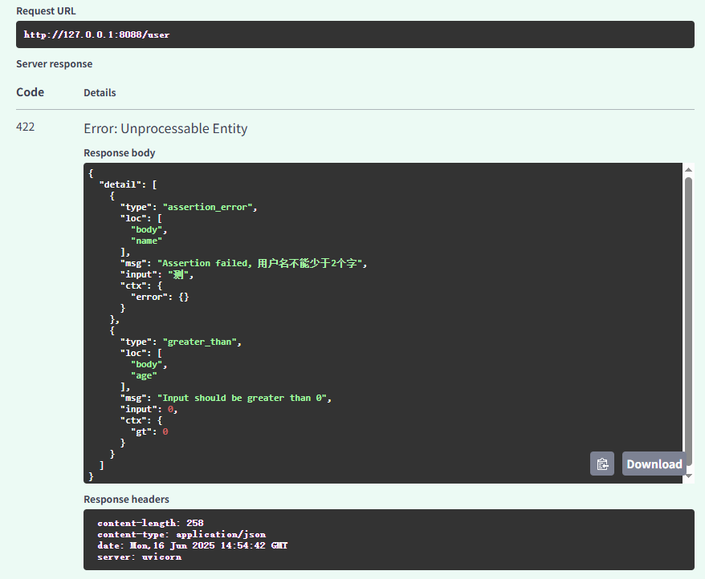Click 'Error: Unprocessable Entity' text
Viewport: 705px width, 579px height.
point(165,129)
